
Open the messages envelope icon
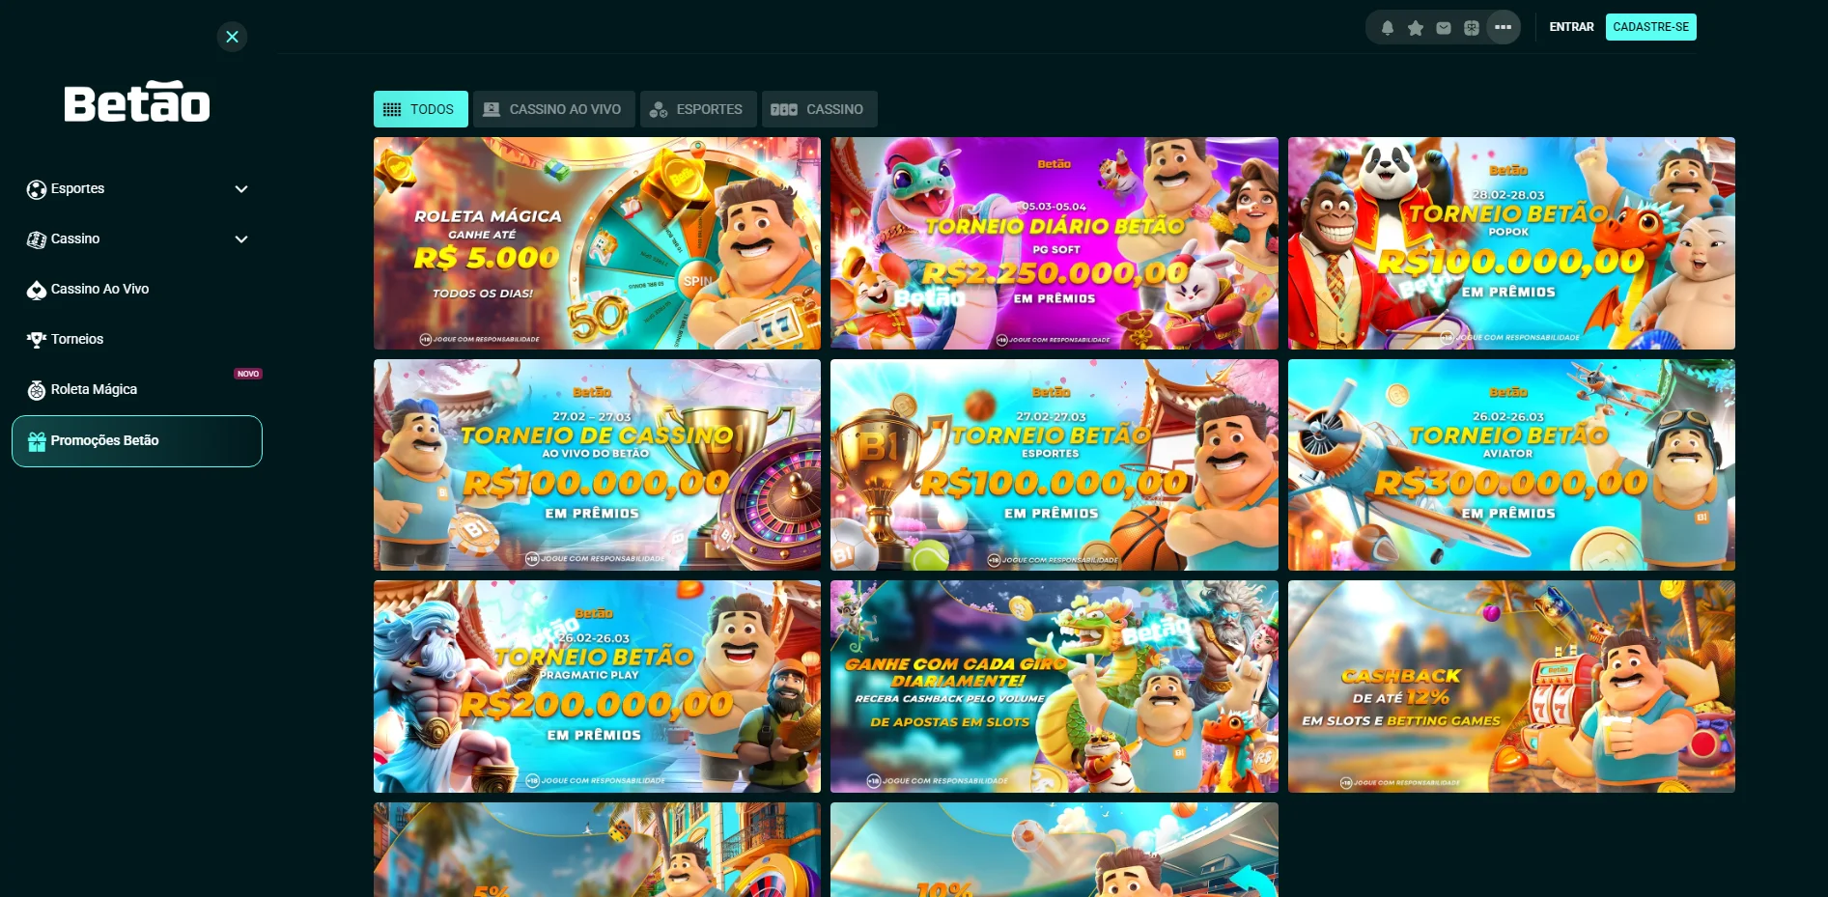point(1444,28)
